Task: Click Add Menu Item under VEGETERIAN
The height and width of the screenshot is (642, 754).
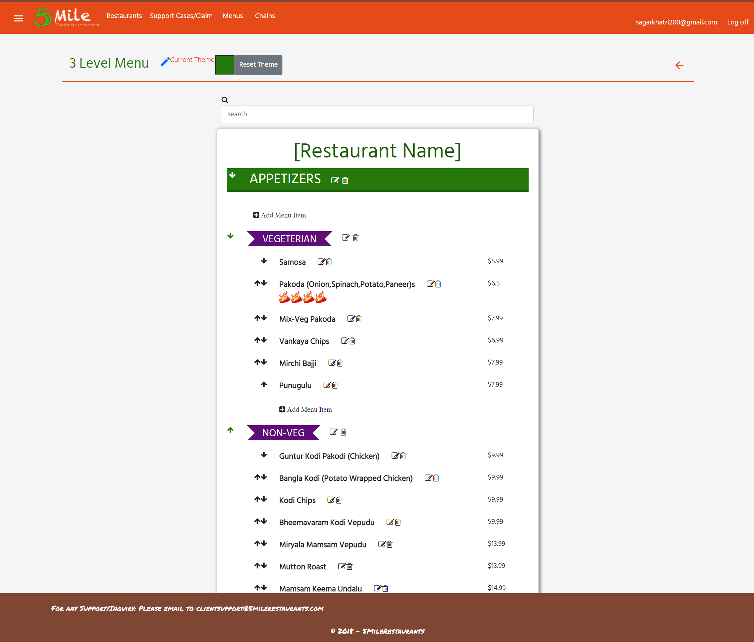Action: pyautogui.click(x=306, y=409)
